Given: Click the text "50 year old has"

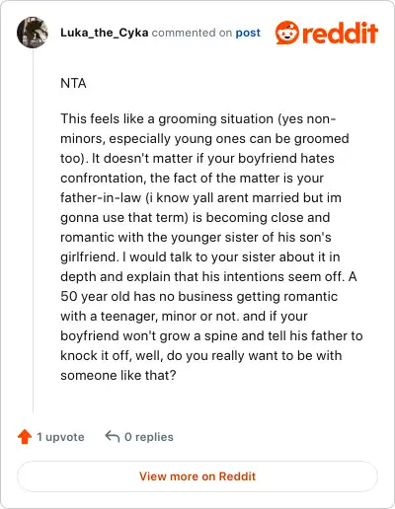Looking at the screenshot, I should (108, 296).
